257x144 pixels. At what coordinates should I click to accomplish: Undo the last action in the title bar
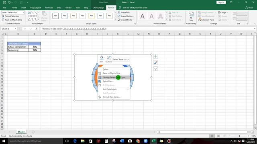tap(9, 2)
